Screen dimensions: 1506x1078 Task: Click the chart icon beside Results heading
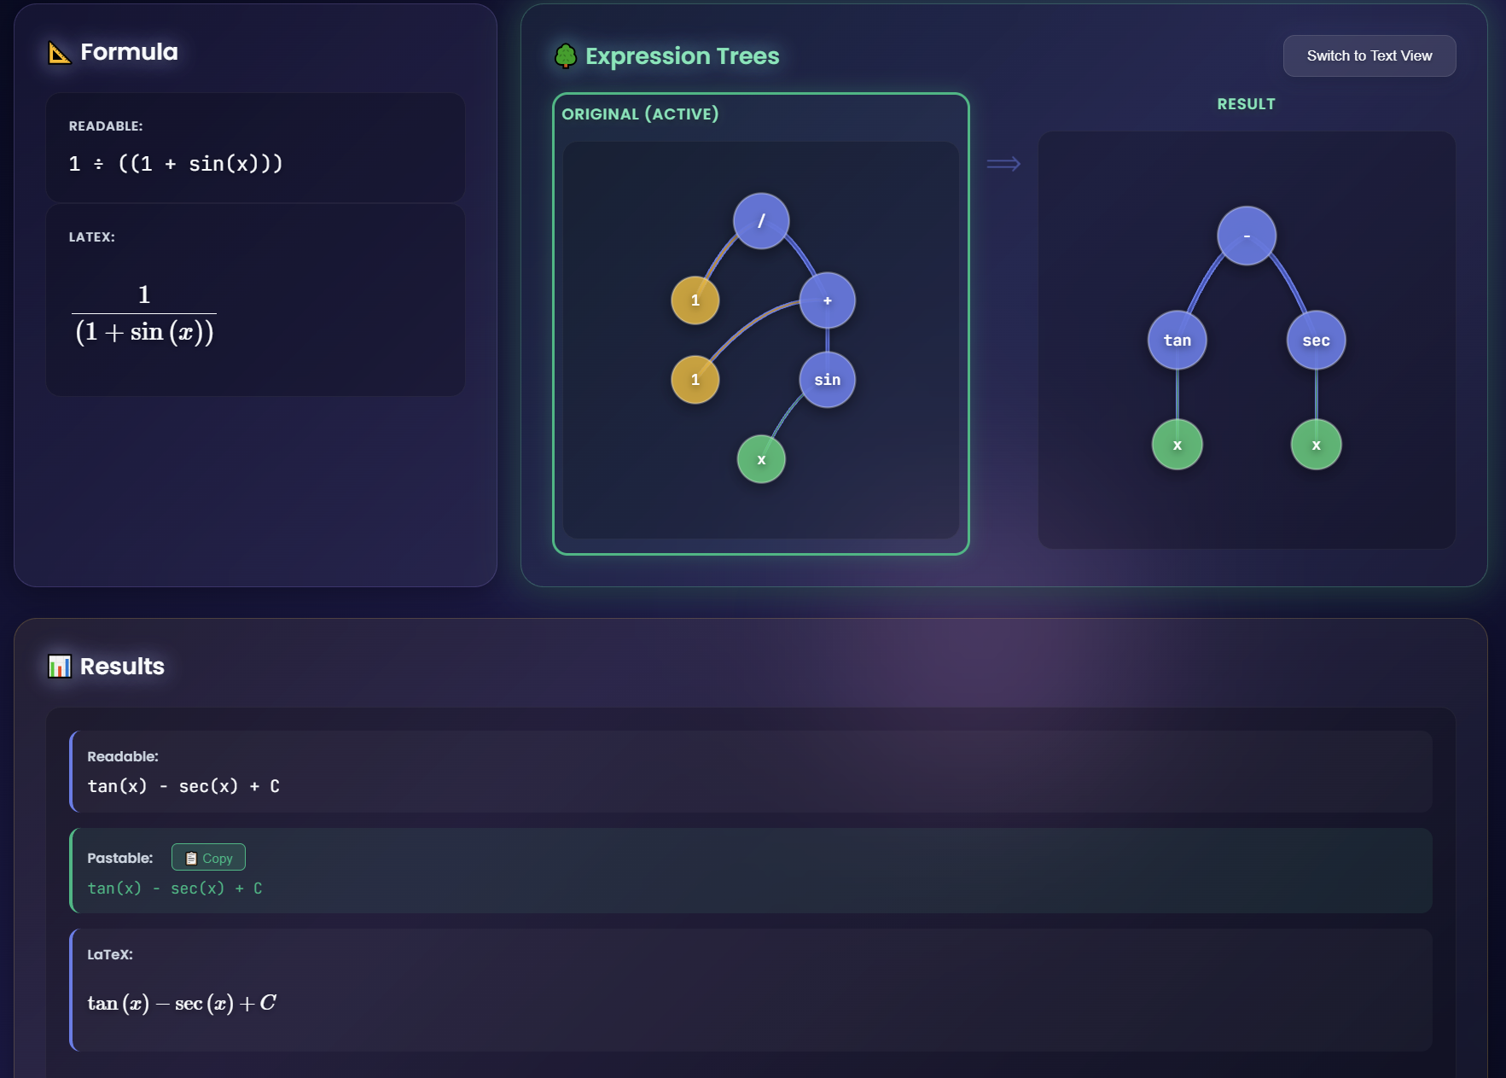point(60,667)
